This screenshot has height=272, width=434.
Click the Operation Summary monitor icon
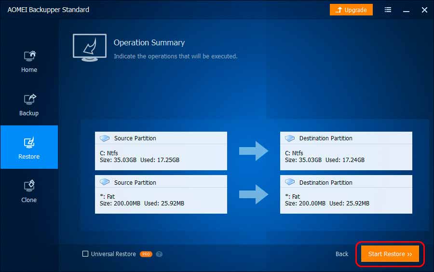click(90, 47)
